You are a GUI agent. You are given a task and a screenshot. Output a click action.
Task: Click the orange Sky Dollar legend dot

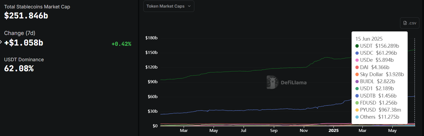[357, 74]
